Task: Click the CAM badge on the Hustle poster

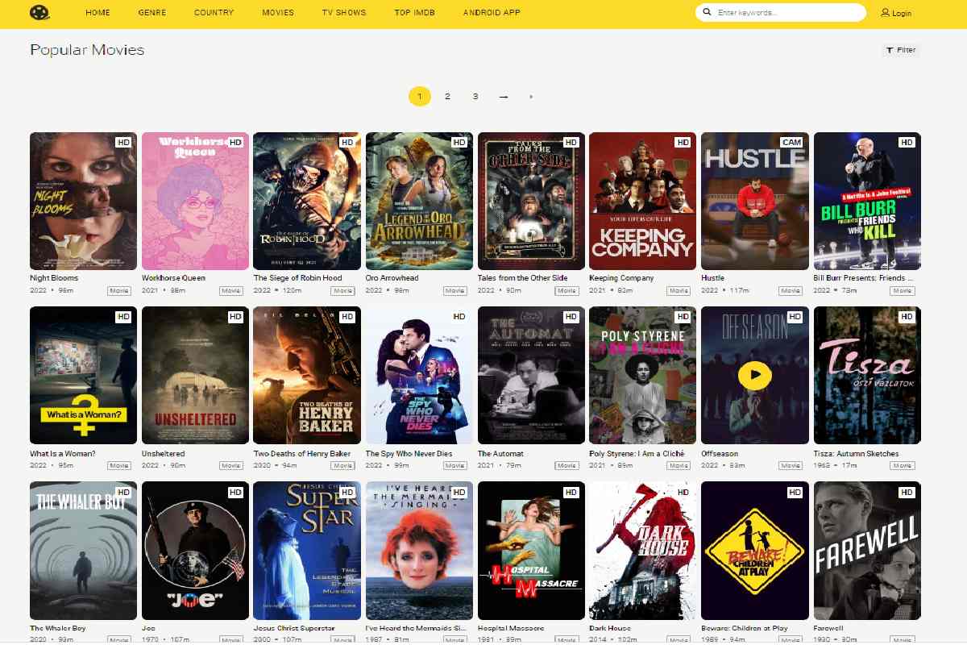Action: point(792,143)
